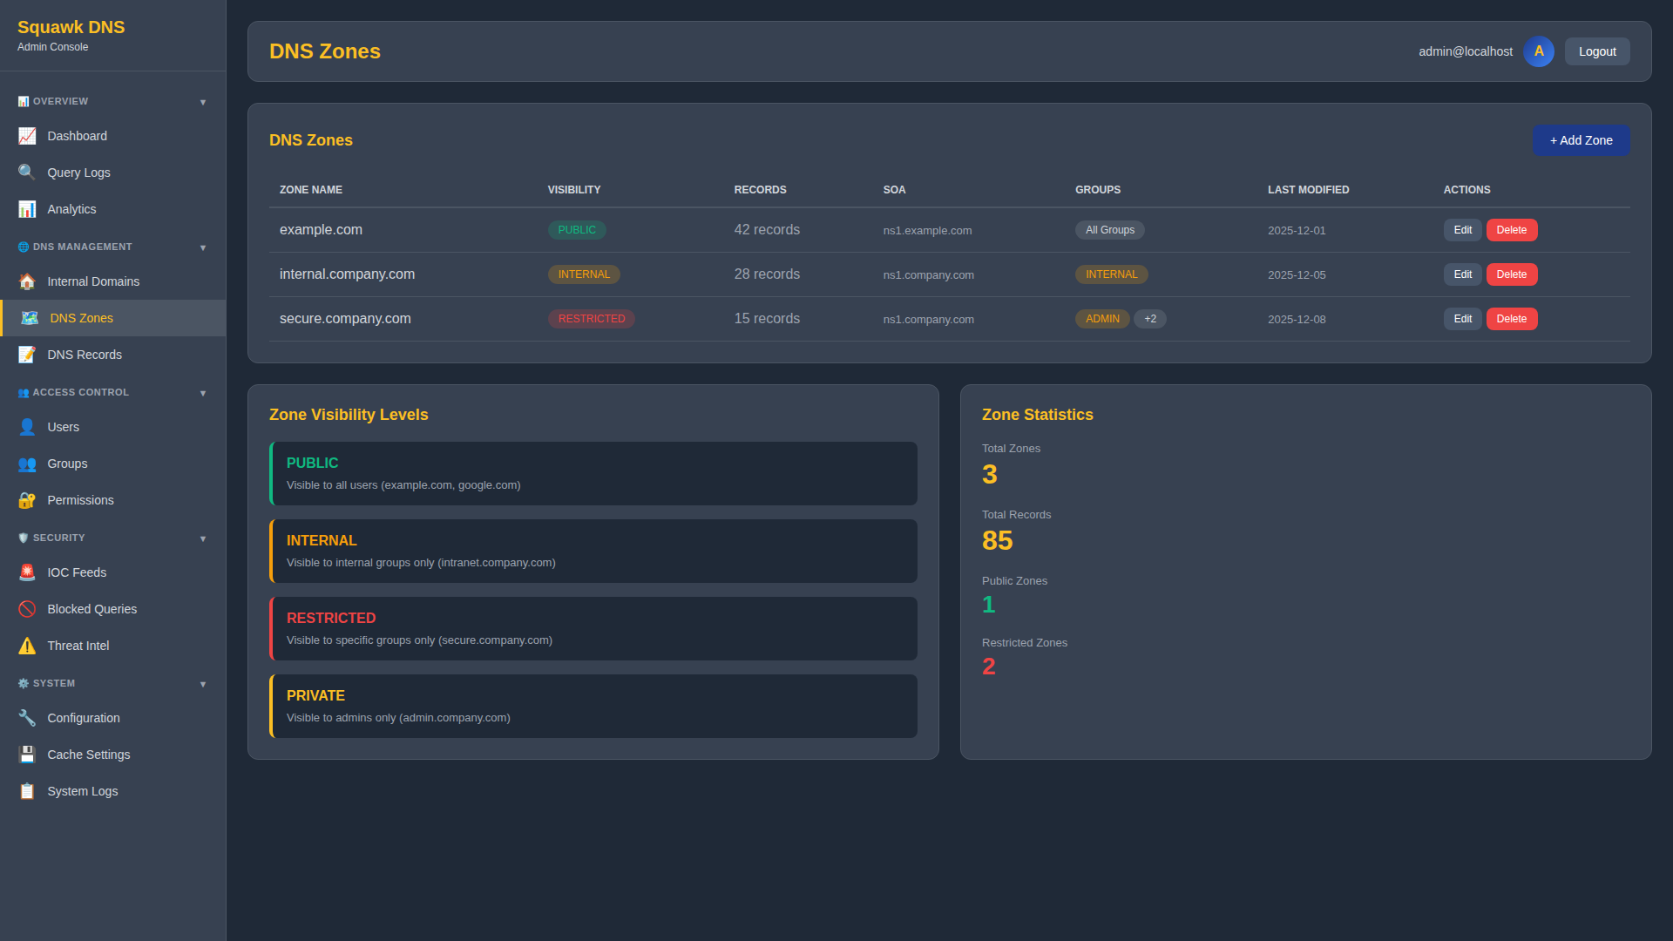
Task: Select DNS Records in sidebar
Action: (x=112, y=355)
